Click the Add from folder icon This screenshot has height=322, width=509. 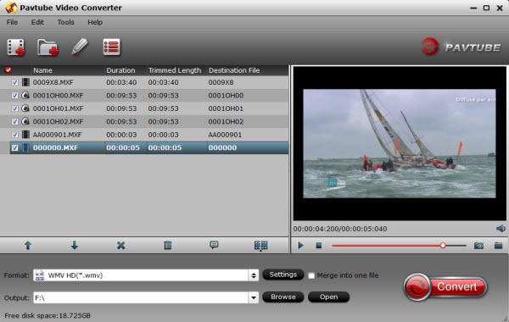pyautogui.click(x=48, y=47)
